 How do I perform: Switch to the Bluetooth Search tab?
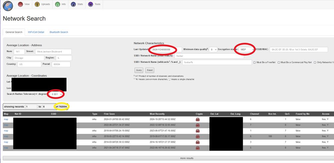pyautogui.click(x=59, y=32)
